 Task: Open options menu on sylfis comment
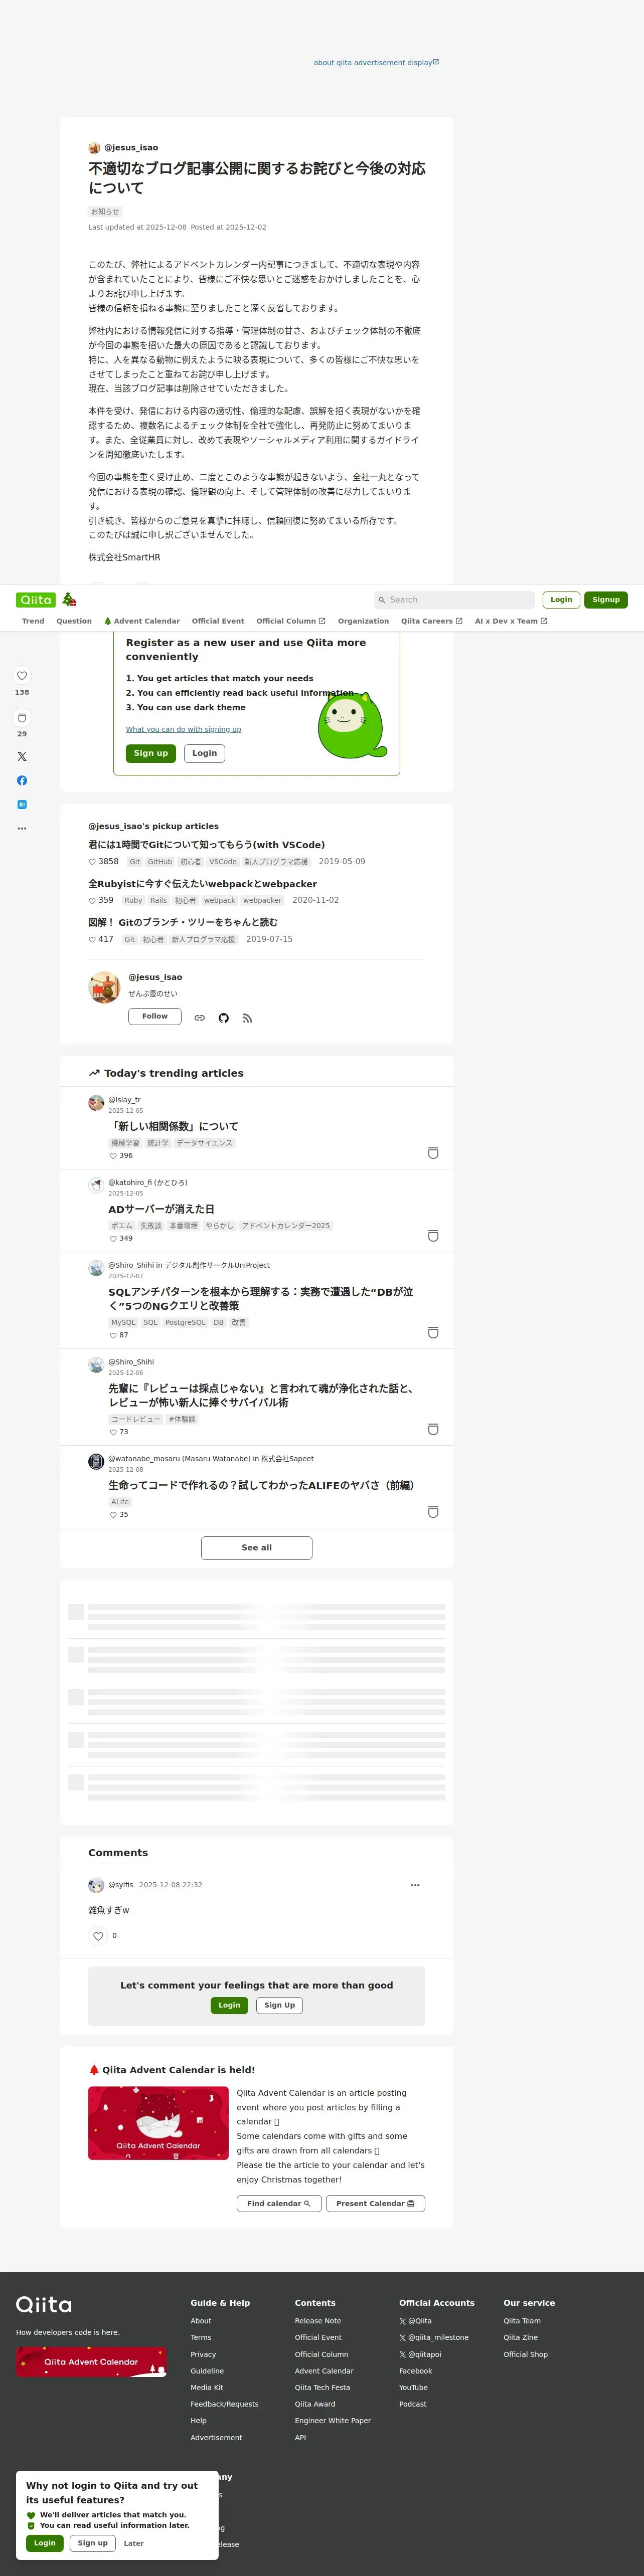point(415,1885)
